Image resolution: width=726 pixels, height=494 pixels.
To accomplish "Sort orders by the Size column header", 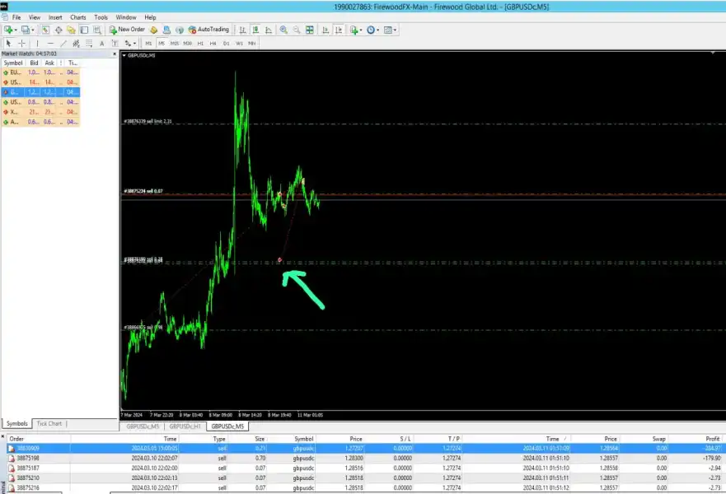I will (260, 439).
